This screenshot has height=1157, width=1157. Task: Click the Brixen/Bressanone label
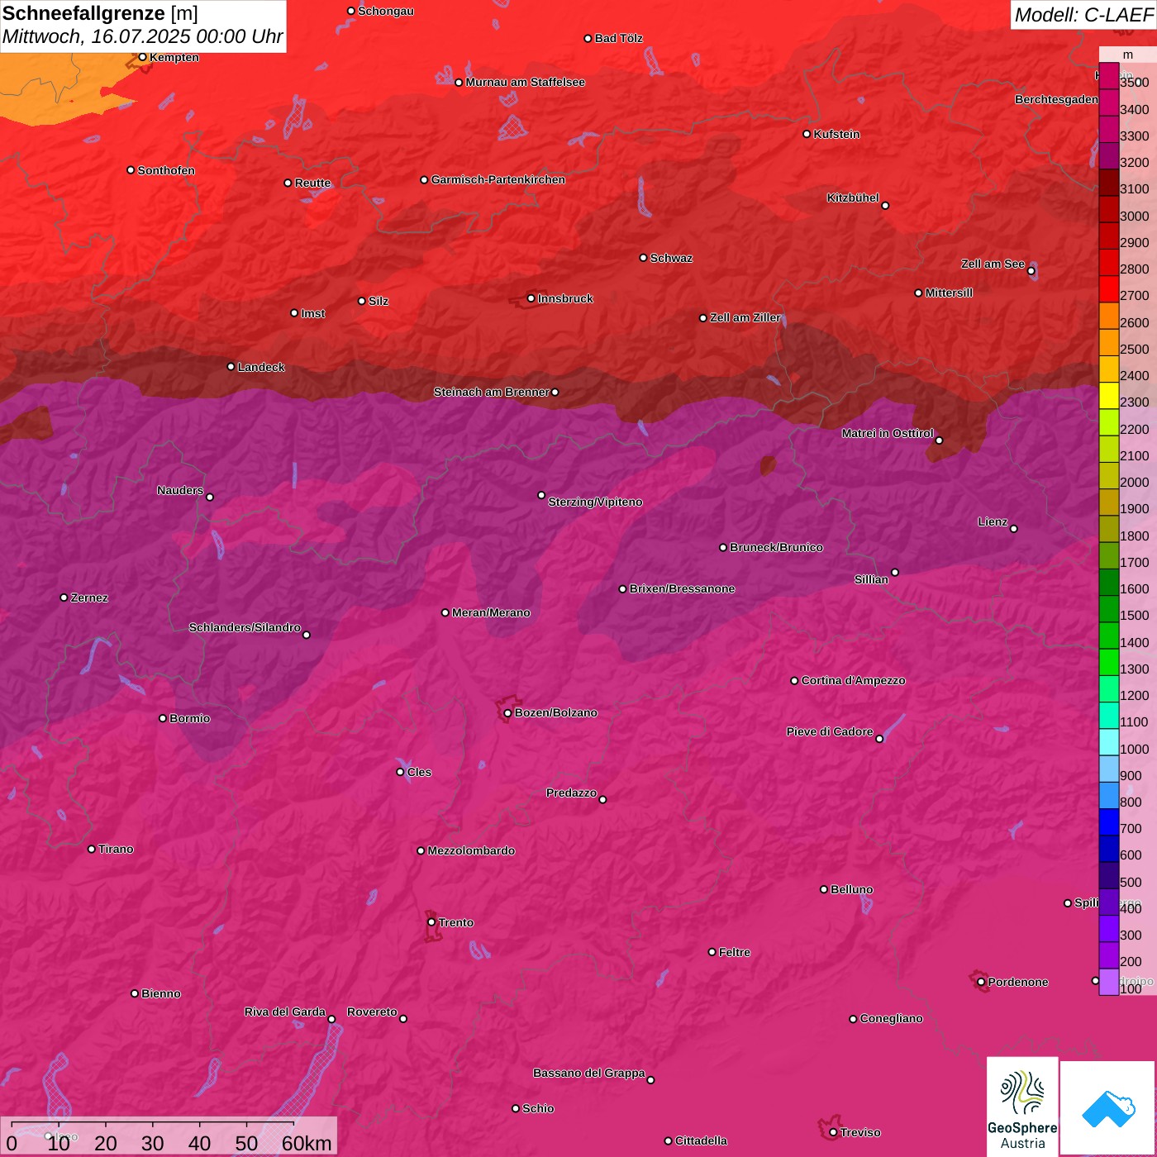pos(682,588)
